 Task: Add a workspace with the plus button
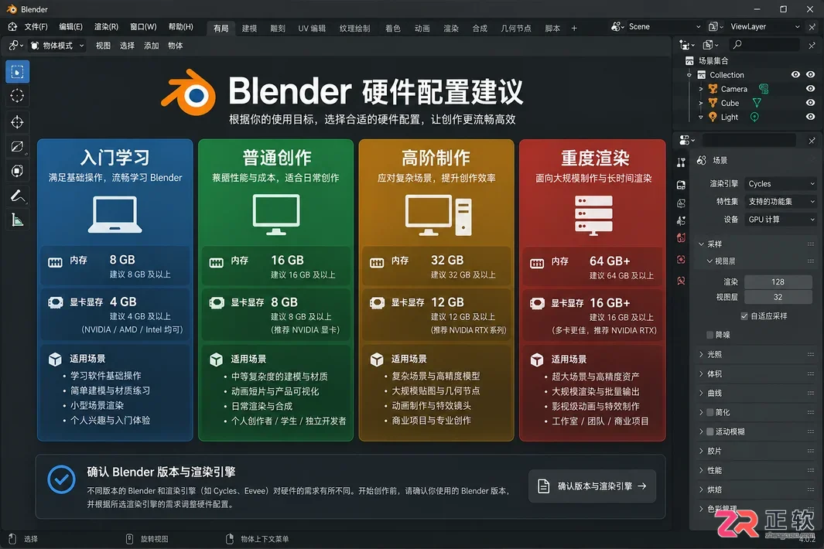(574, 29)
